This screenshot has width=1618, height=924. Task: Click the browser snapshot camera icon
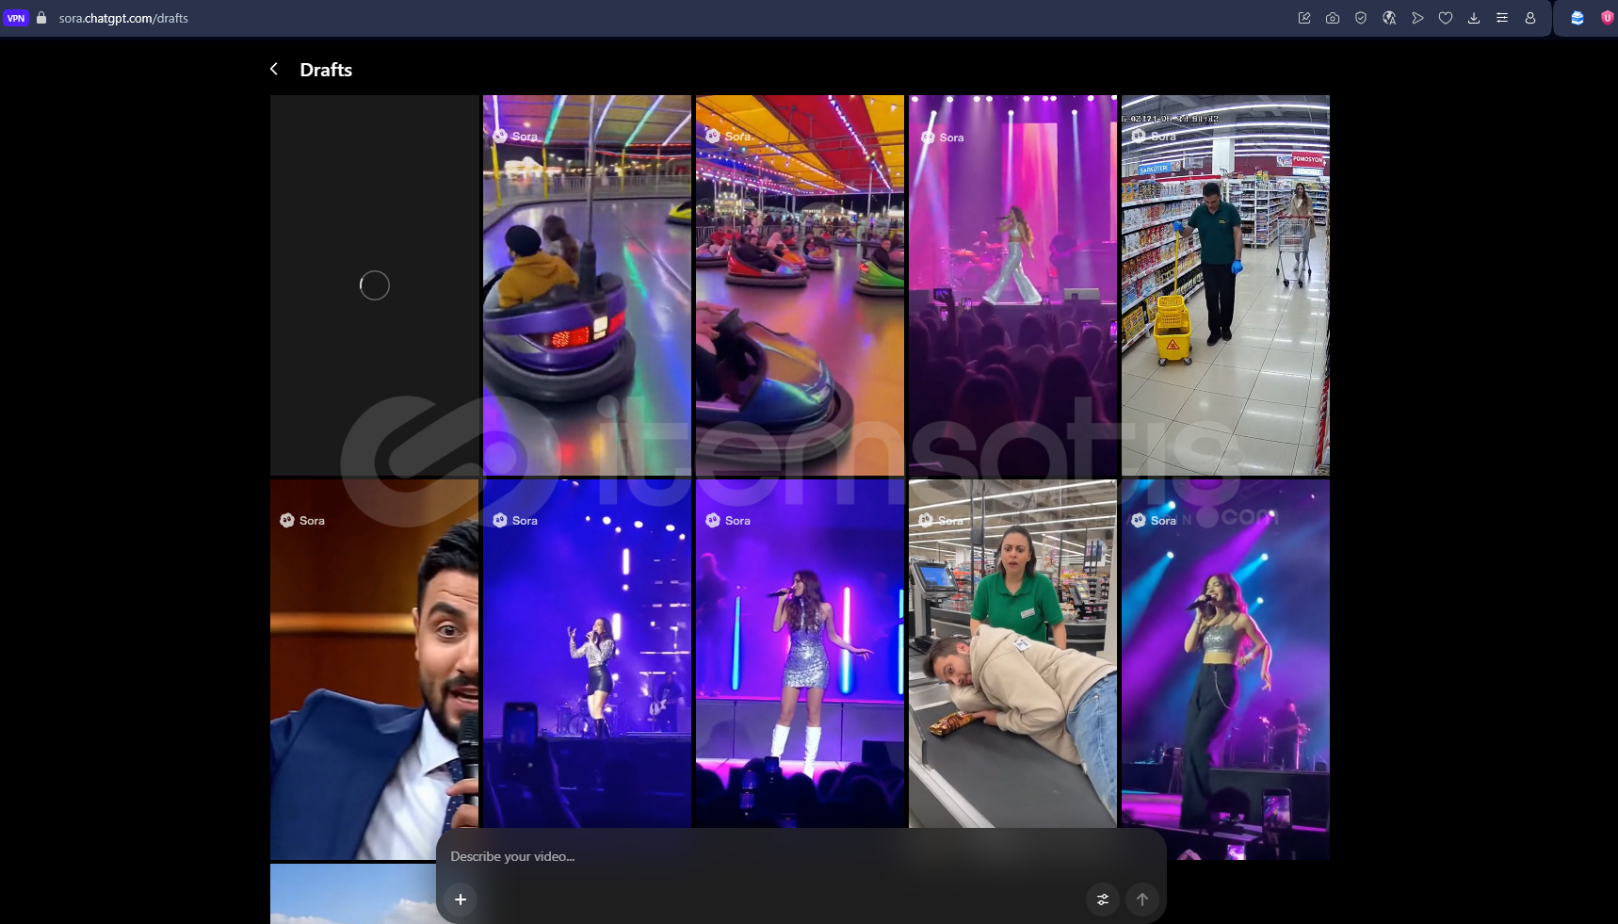(1333, 18)
